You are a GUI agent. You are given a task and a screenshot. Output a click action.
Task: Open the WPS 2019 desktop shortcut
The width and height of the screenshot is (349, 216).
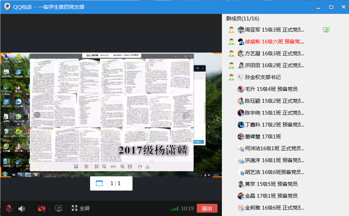[x=6, y=103]
